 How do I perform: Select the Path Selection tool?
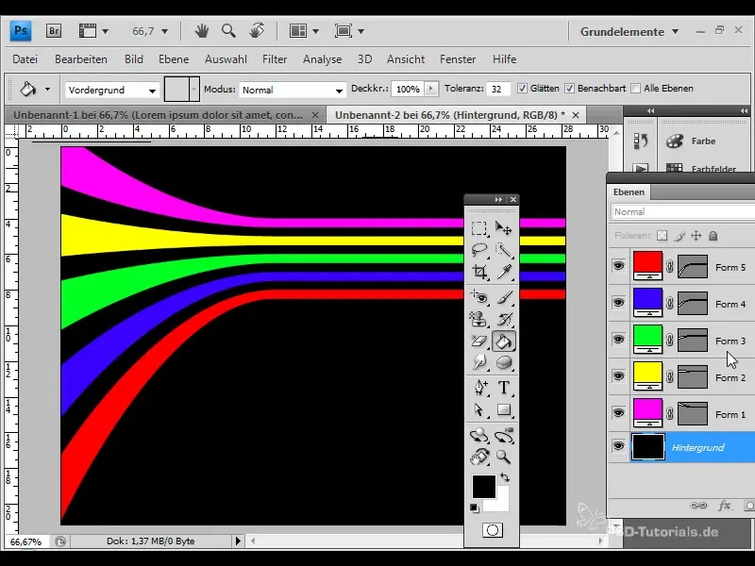[478, 409]
